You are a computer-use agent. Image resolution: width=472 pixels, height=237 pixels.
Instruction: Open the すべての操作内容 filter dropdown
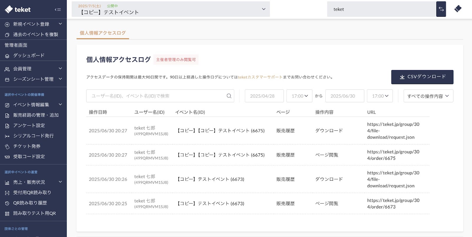(428, 96)
